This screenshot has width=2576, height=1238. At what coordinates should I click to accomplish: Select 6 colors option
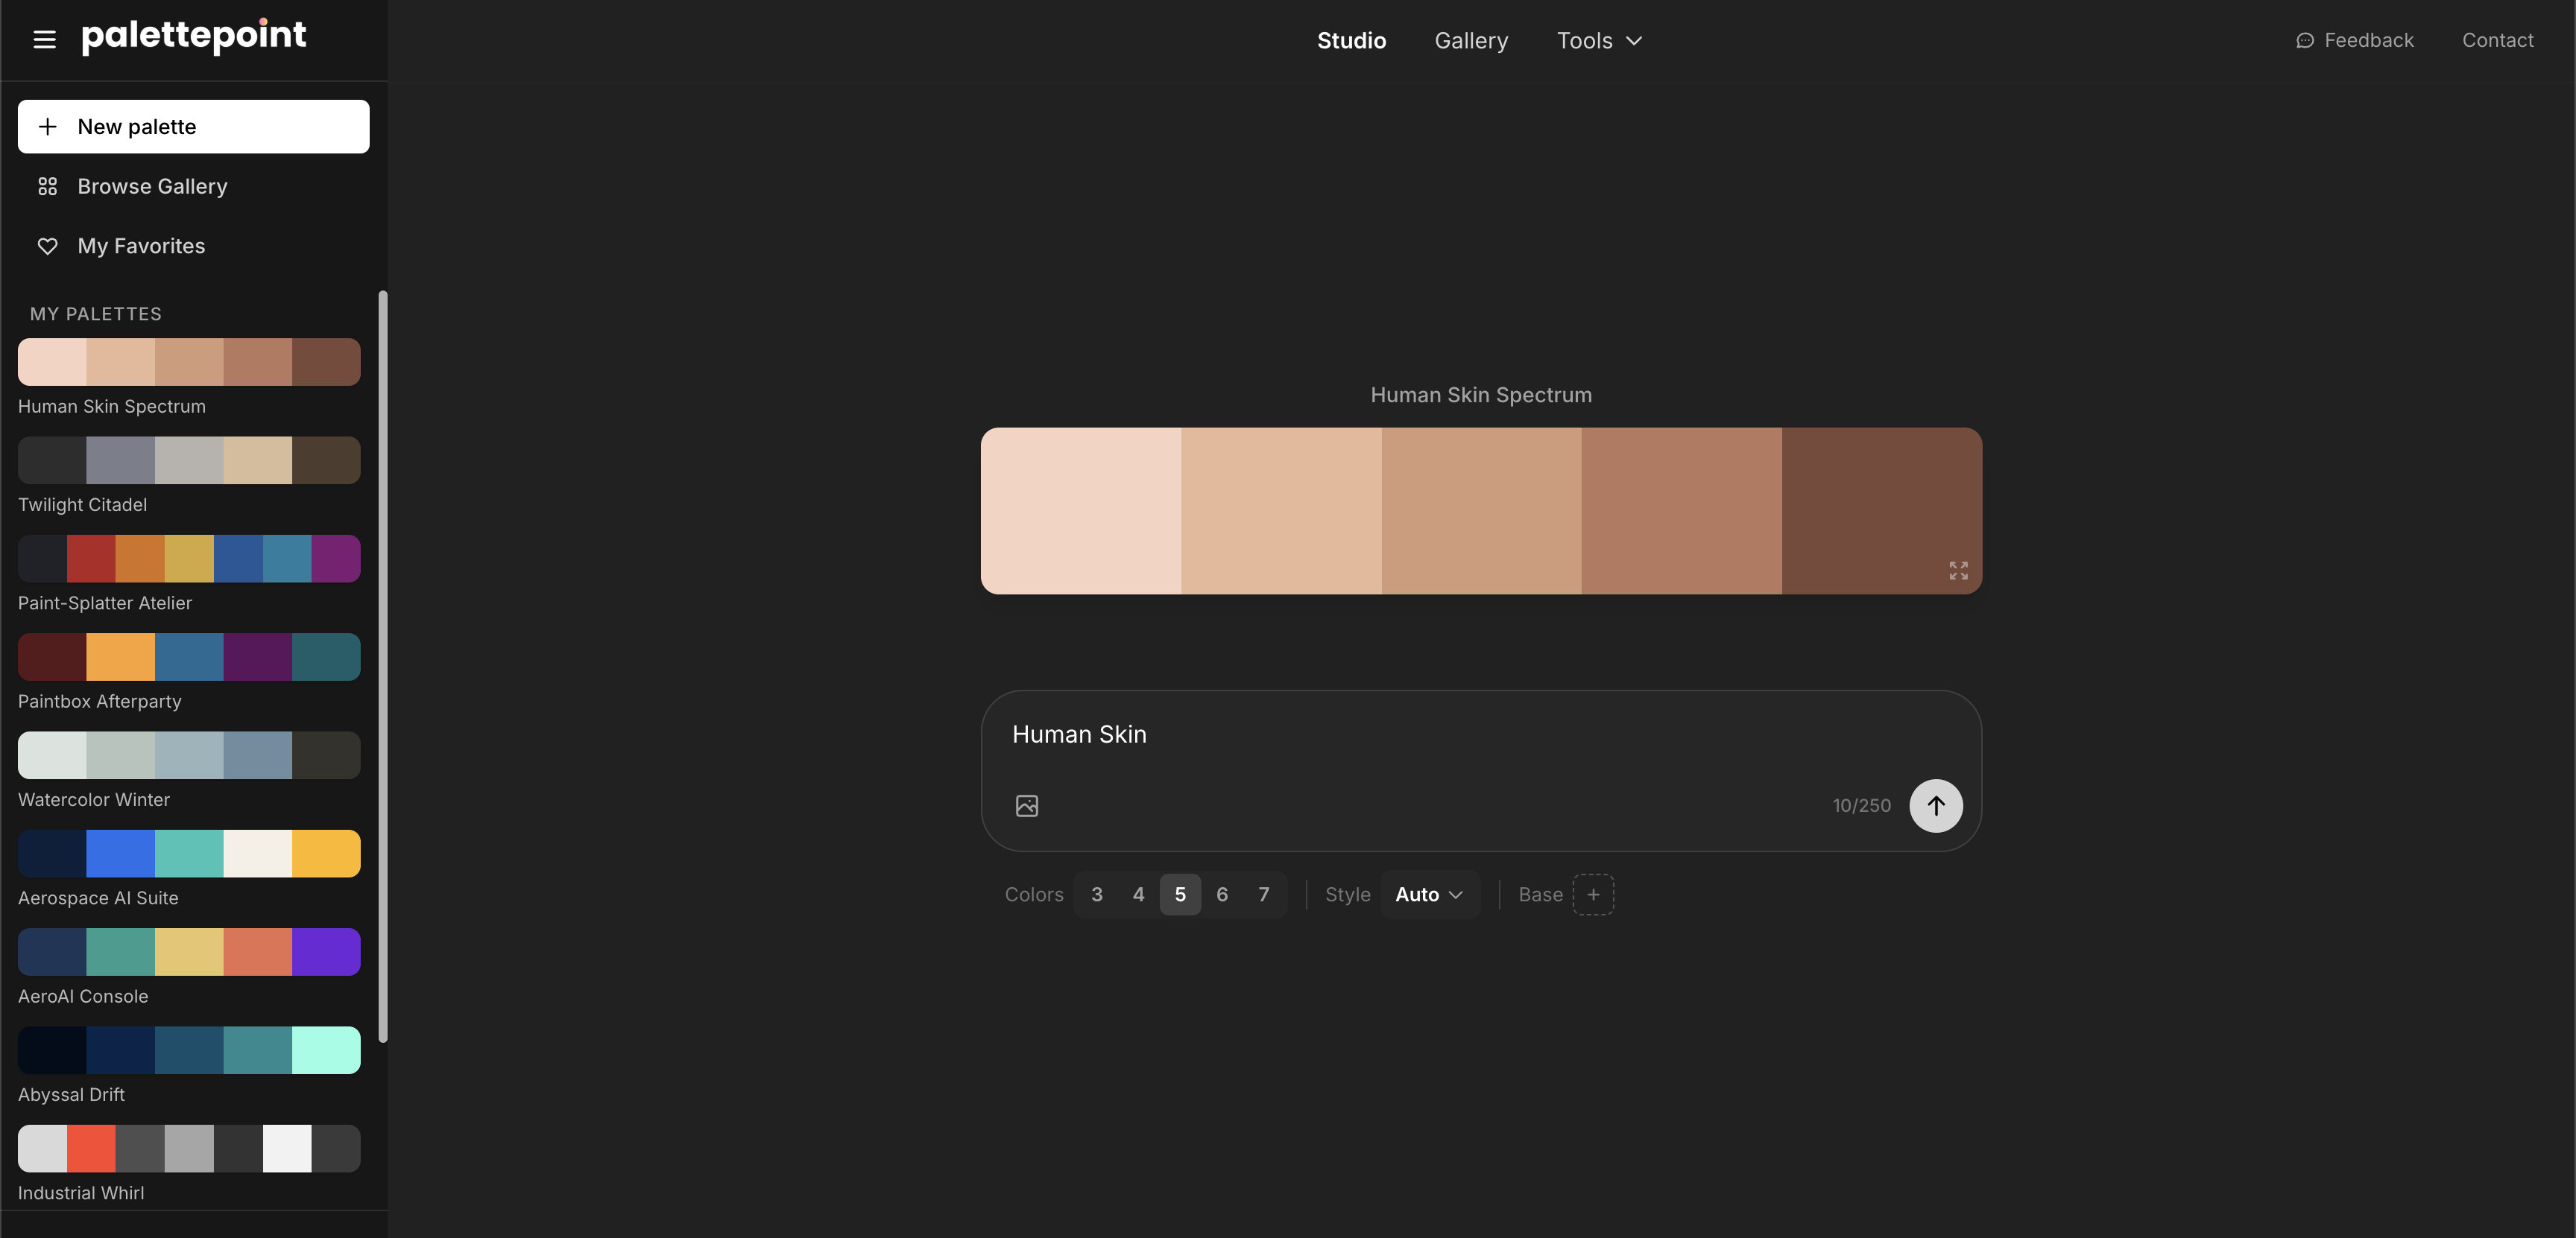(1222, 895)
